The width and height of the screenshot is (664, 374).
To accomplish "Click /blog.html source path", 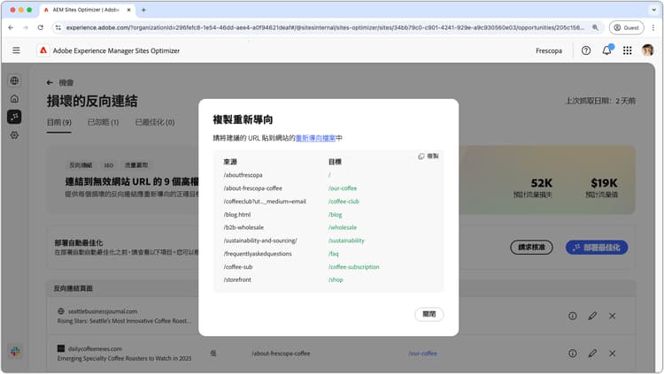I will pos(237,215).
